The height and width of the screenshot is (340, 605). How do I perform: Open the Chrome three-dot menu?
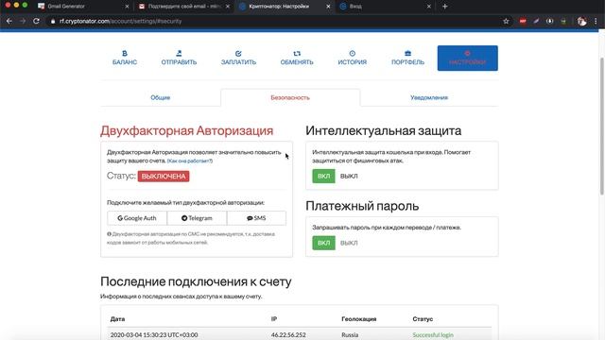click(x=596, y=21)
